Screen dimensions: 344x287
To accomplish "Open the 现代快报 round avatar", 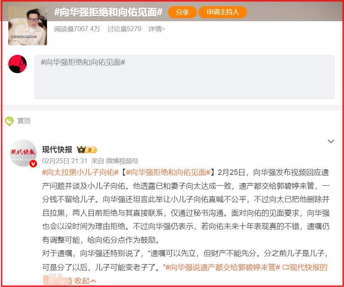I will click(23, 153).
